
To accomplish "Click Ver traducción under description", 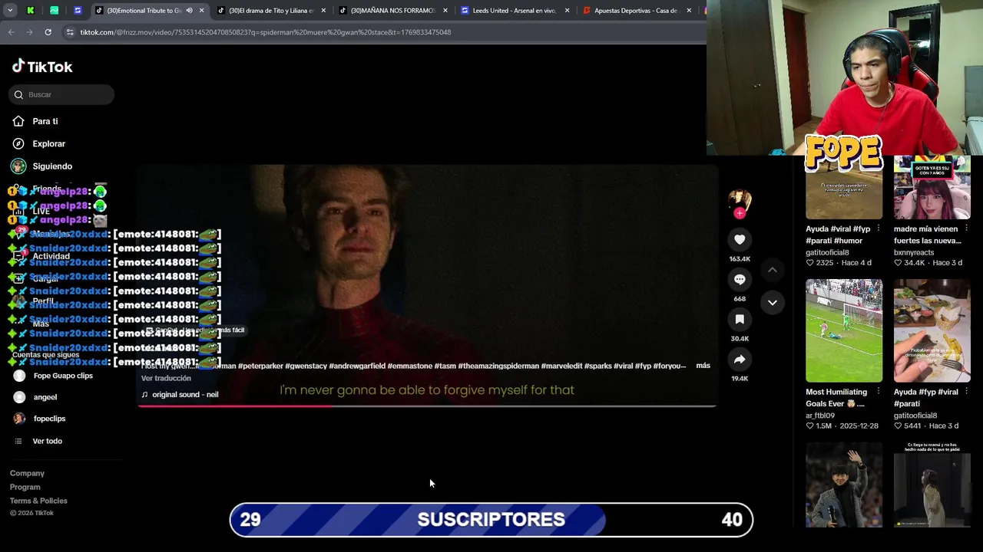I will (166, 378).
